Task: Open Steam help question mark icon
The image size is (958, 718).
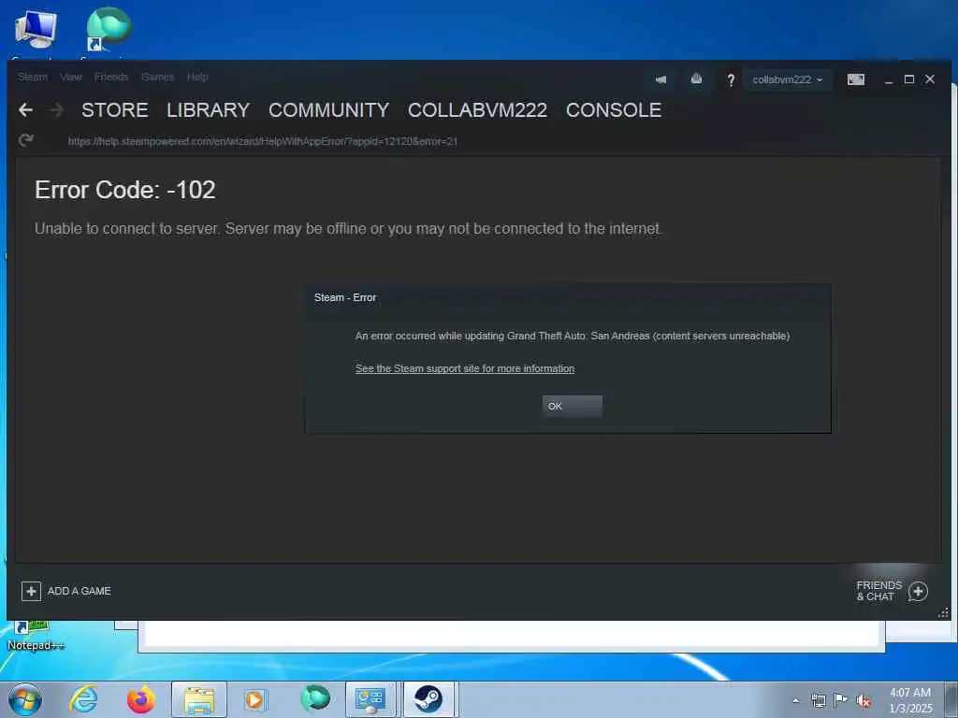Action: (731, 80)
